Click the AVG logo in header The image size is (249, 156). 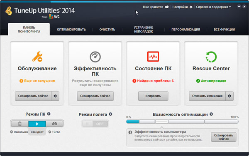point(54,17)
